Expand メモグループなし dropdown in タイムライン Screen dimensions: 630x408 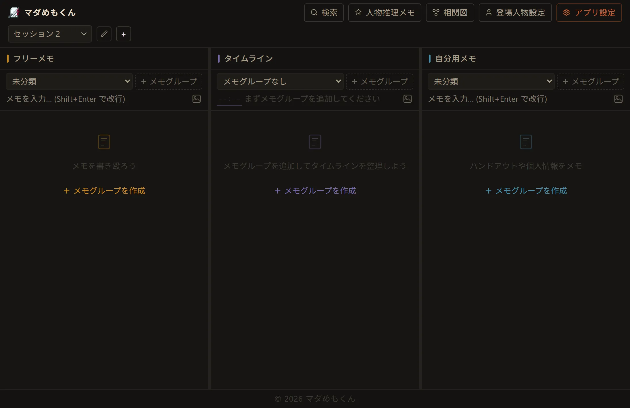click(280, 81)
